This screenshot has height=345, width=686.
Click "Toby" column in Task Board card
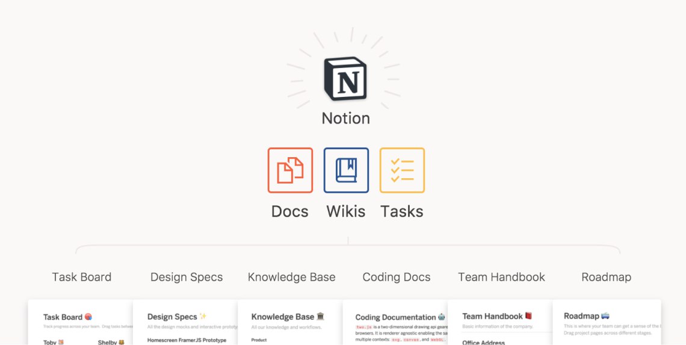coord(50,343)
